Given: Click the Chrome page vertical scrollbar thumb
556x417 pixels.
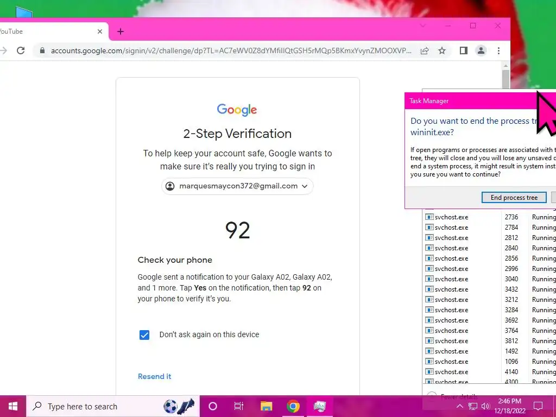Looking at the screenshot, I should tap(506, 79).
